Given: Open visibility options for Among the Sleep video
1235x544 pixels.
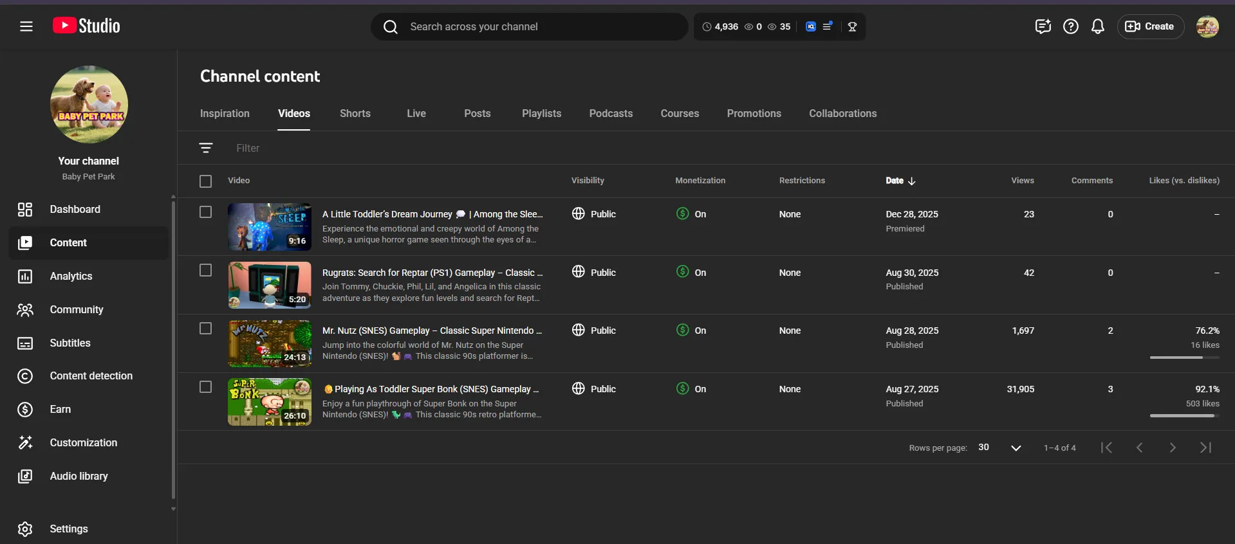Looking at the screenshot, I should pyautogui.click(x=594, y=214).
